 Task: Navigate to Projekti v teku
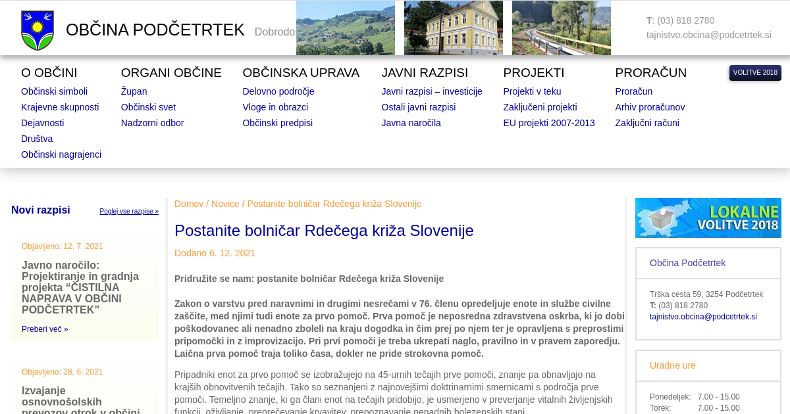point(532,91)
